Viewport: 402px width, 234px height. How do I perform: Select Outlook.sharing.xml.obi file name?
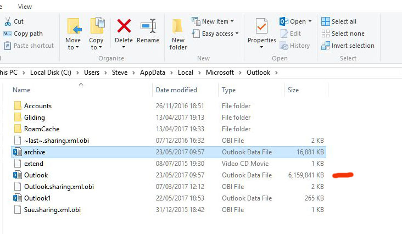(59, 187)
